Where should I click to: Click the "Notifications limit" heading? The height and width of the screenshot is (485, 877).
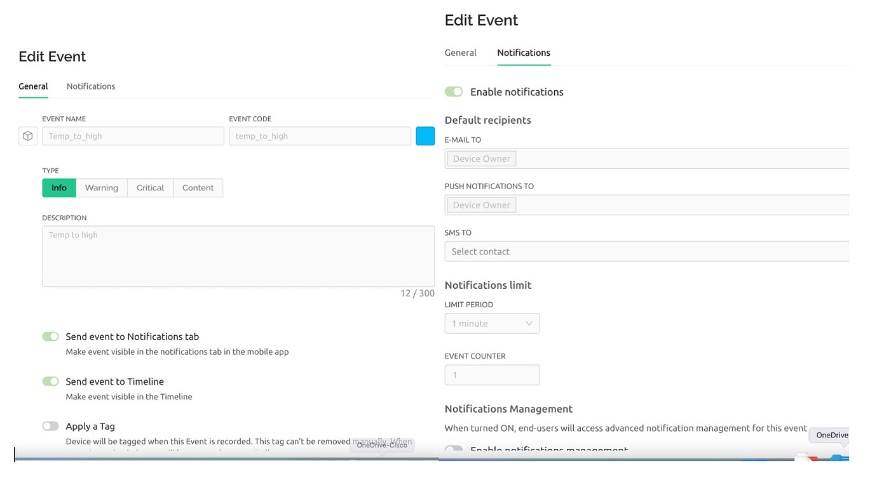tap(488, 285)
